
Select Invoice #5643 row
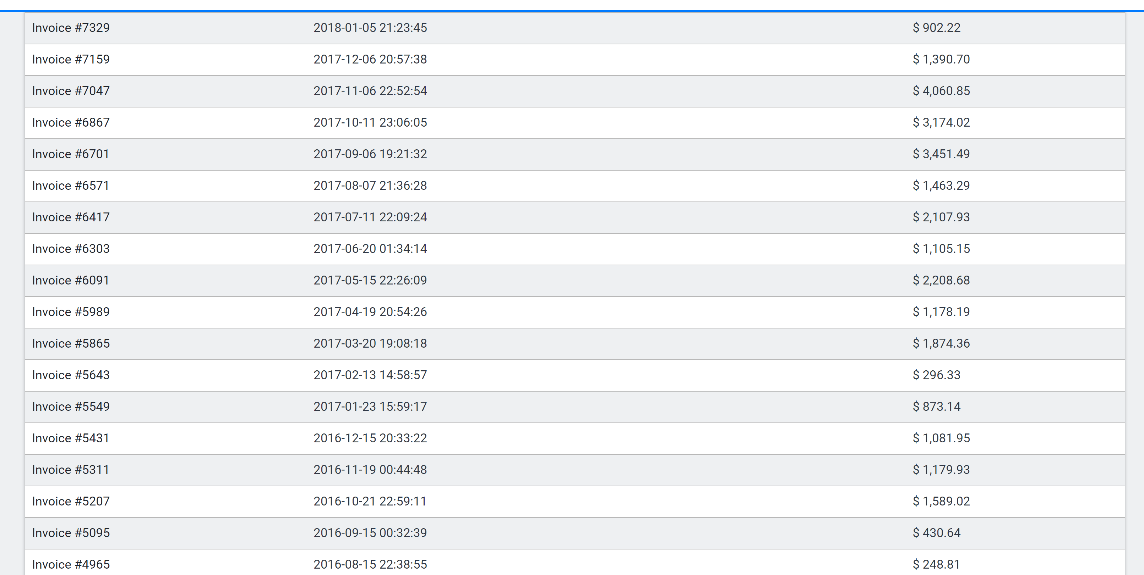[71, 375]
